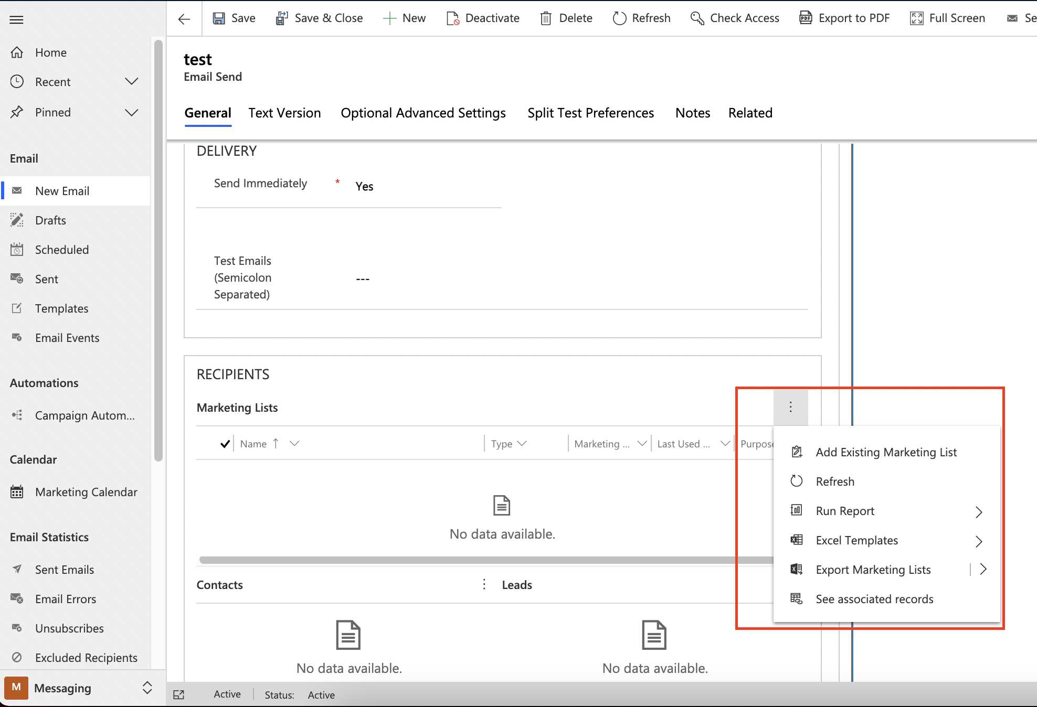Open Split Test Preferences tab
This screenshot has width=1037, height=707.
(590, 113)
